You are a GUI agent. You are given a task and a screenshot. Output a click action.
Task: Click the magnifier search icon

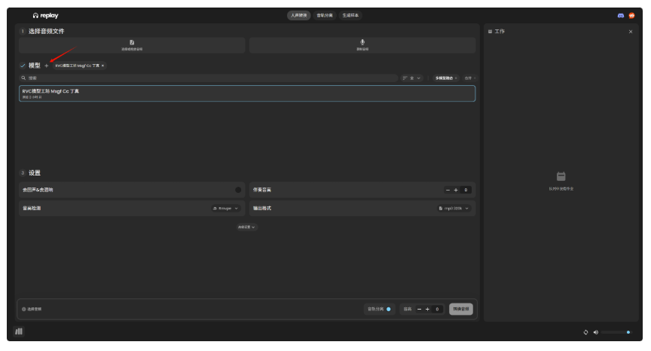click(23, 78)
